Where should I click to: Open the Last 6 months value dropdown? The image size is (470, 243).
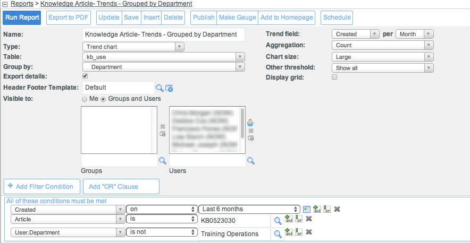pyautogui.click(x=249, y=209)
